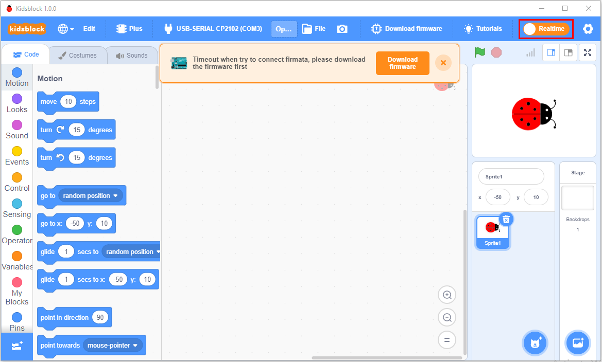Screen dimensions: 602x362
Task: Click the add extension icon
Action: tap(16, 346)
